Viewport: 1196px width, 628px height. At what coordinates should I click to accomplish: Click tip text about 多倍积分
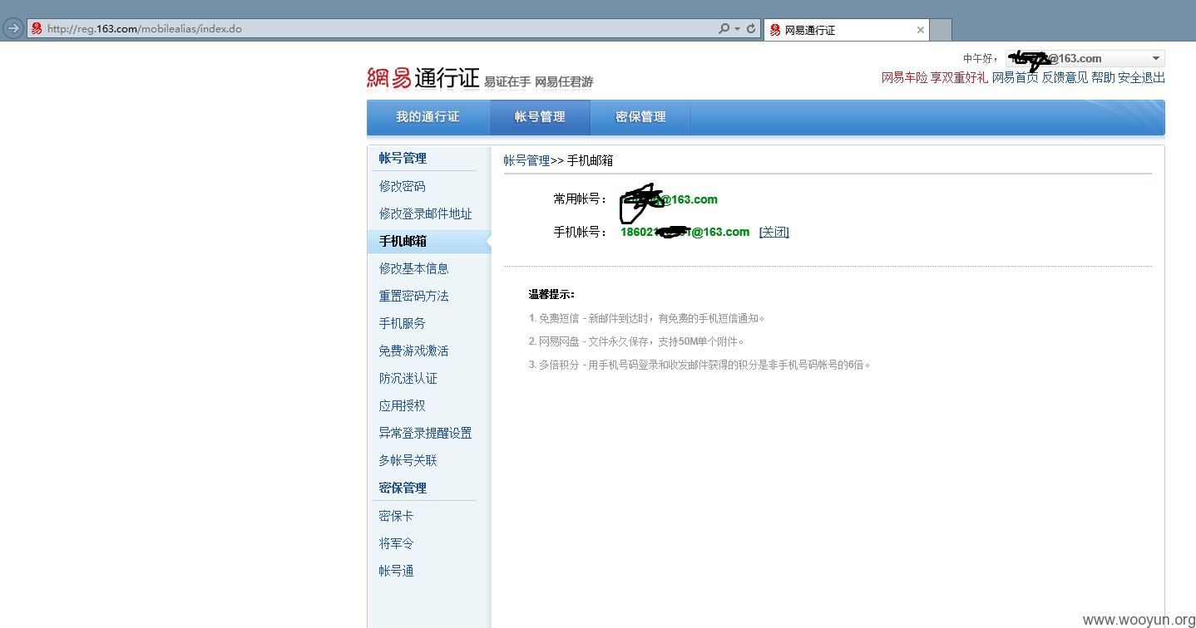699,365
